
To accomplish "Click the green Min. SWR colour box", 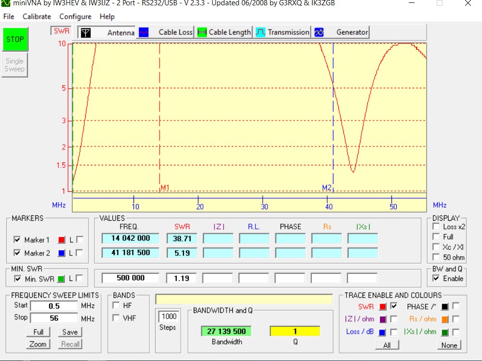I will (61, 279).
